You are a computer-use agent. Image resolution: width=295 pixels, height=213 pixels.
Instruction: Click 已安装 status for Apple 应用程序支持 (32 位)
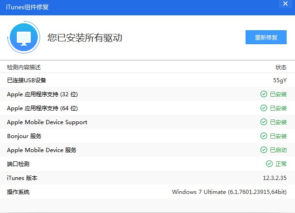point(278,94)
